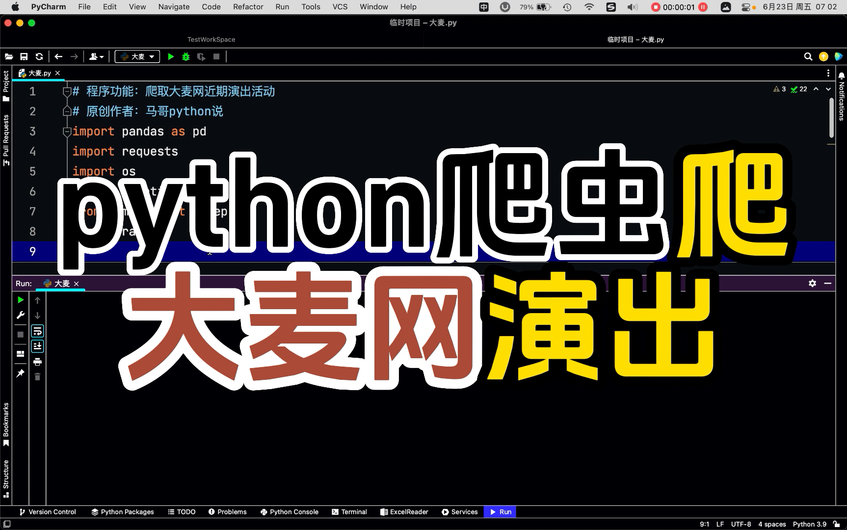The height and width of the screenshot is (530, 847).
Task: Go up the stack trace
Action: coord(37,300)
